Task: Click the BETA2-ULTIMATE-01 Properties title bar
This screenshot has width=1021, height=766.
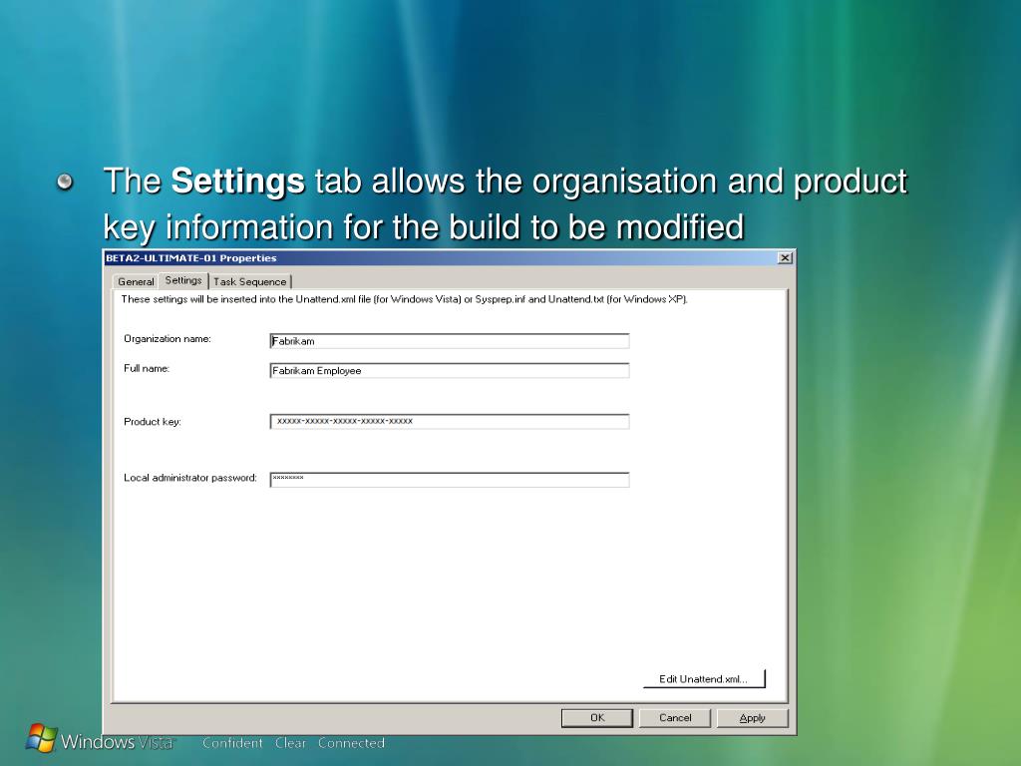Action: tap(450, 258)
